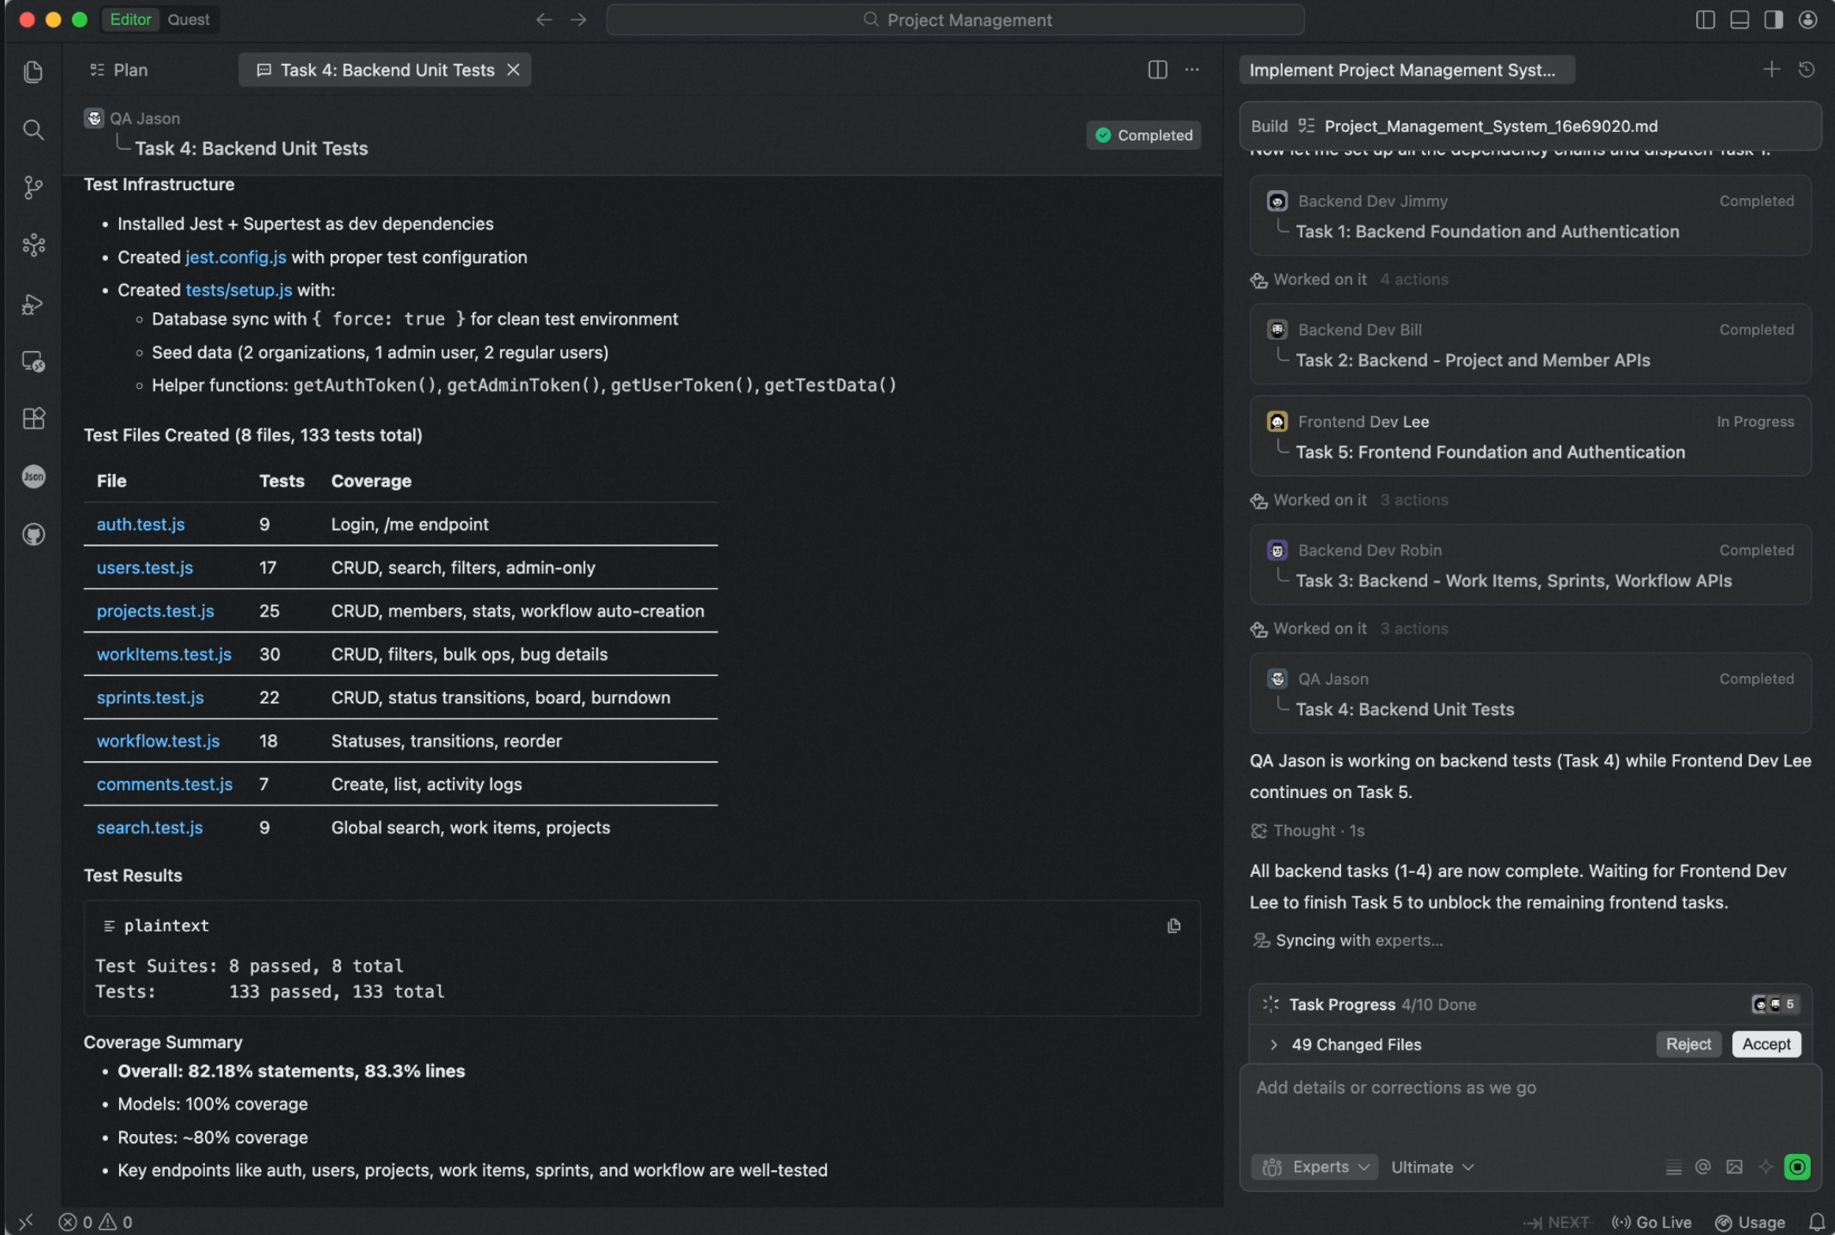Screen dimensions: 1835x1235
Task: Open the Experts dropdown
Action: (x=1315, y=1166)
